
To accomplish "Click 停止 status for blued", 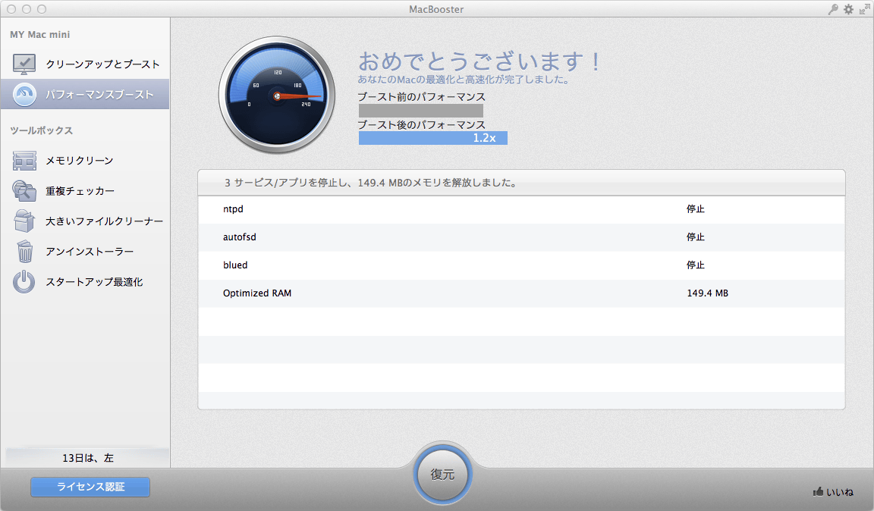I will pyautogui.click(x=696, y=265).
